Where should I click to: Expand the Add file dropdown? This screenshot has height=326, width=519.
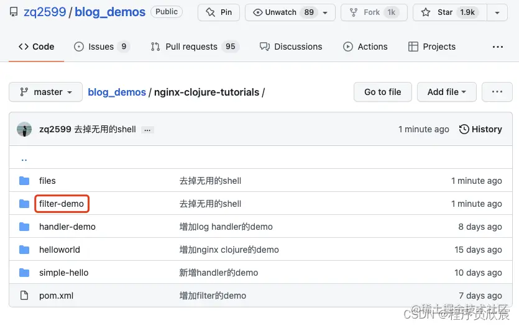(x=447, y=92)
